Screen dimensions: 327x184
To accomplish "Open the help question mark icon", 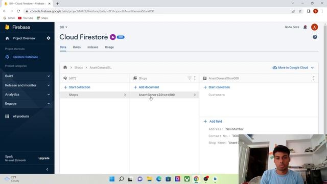I will pyautogui.click(x=315, y=37).
